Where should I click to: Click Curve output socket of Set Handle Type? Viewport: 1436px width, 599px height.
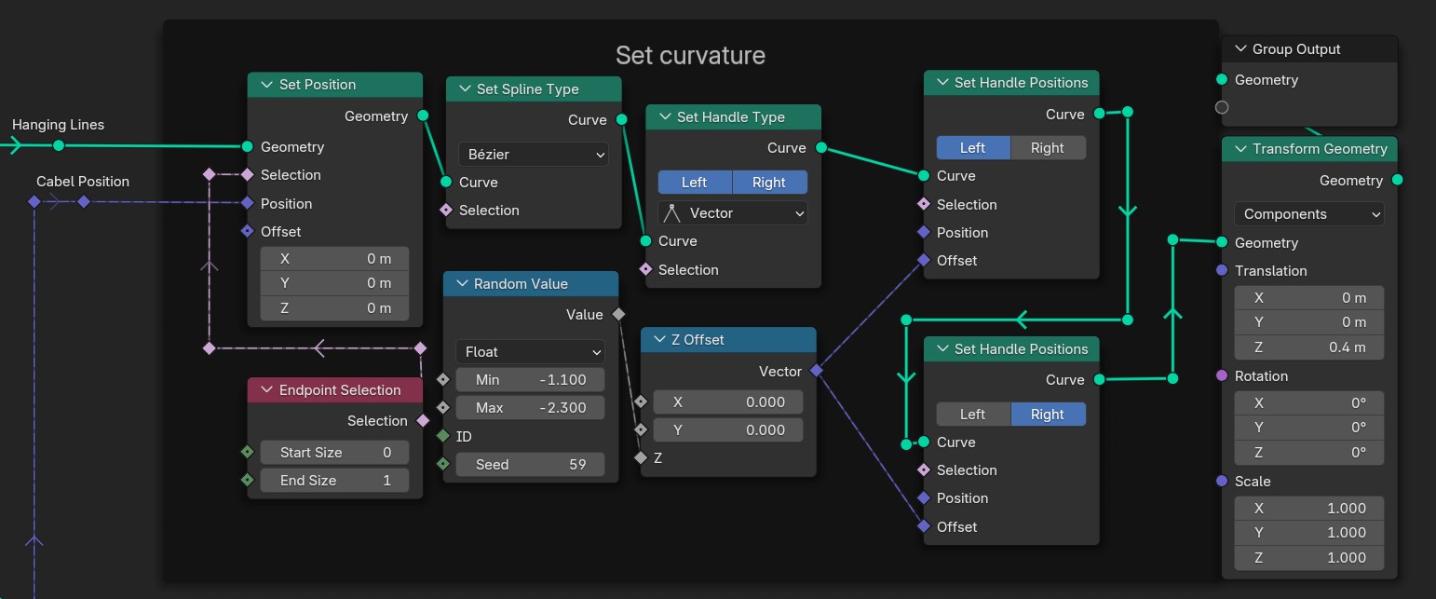pyautogui.click(x=820, y=147)
